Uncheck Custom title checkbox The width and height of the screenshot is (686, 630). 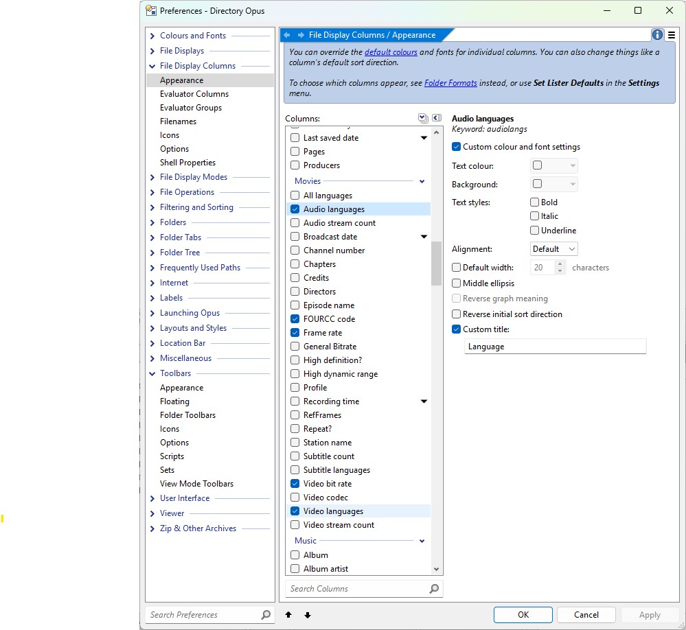click(x=456, y=329)
